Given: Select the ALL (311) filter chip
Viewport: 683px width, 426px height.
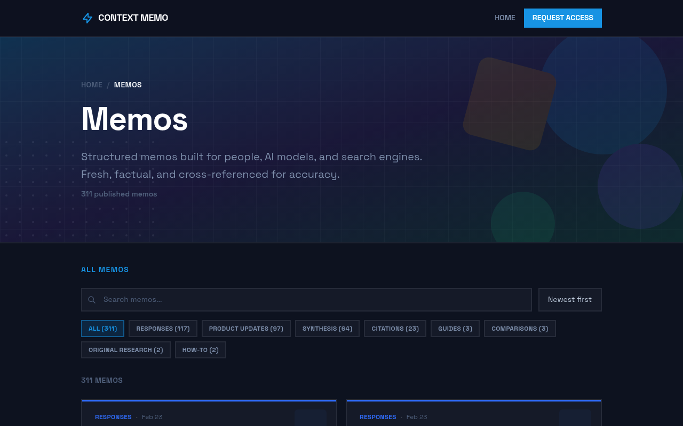Looking at the screenshot, I should click(102, 328).
